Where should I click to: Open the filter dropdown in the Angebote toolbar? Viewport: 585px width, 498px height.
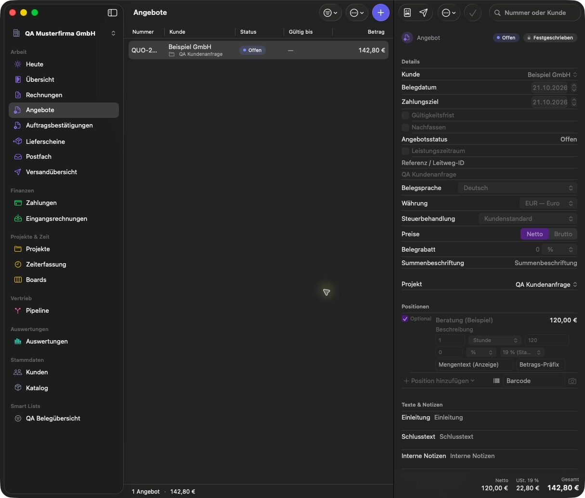(330, 13)
